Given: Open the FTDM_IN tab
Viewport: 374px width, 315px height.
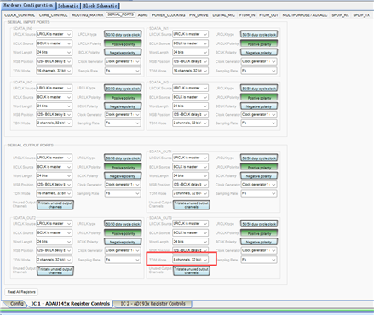Looking at the screenshot, I should [x=247, y=15].
